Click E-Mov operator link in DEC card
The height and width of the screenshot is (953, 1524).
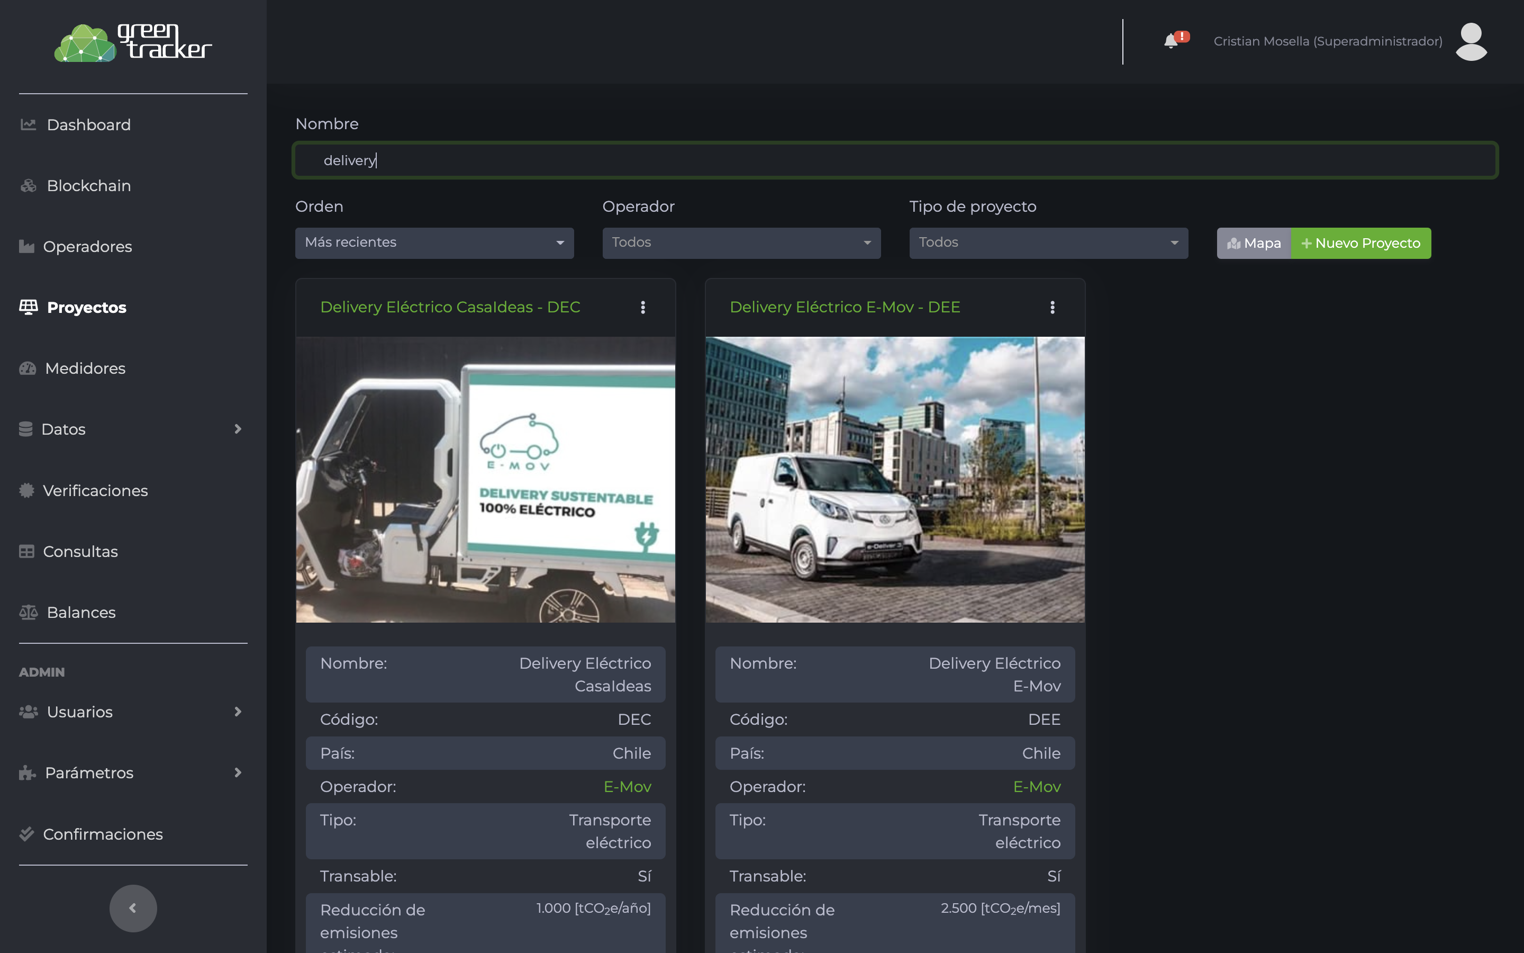click(x=627, y=787)
